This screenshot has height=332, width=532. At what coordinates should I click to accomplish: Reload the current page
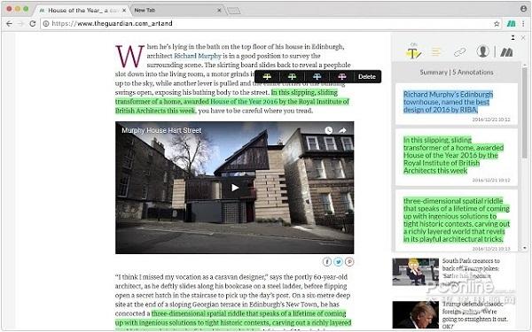coord(33,24)
